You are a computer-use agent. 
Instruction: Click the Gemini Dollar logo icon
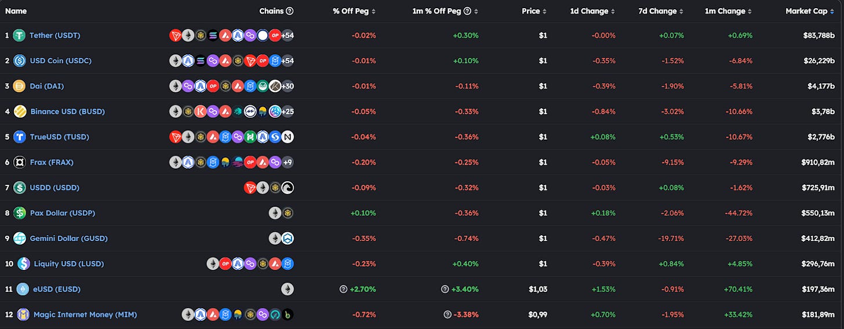[20, 238]
